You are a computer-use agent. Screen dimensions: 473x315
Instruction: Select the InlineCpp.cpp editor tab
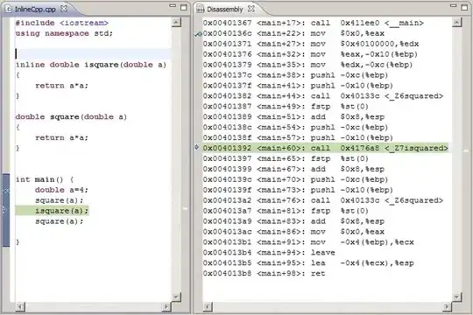[x=35, y=9]
